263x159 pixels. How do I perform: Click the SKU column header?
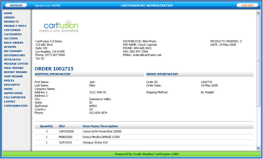(62, 126)
